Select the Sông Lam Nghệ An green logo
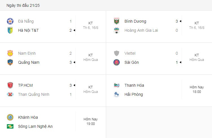This screenshot has width=212, height=138. [10, 126]
